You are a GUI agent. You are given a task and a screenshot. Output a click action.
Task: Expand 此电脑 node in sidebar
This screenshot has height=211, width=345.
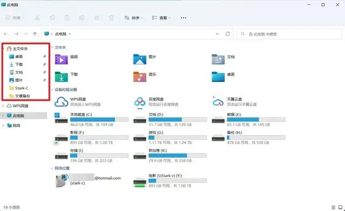[x=3, y=116]
